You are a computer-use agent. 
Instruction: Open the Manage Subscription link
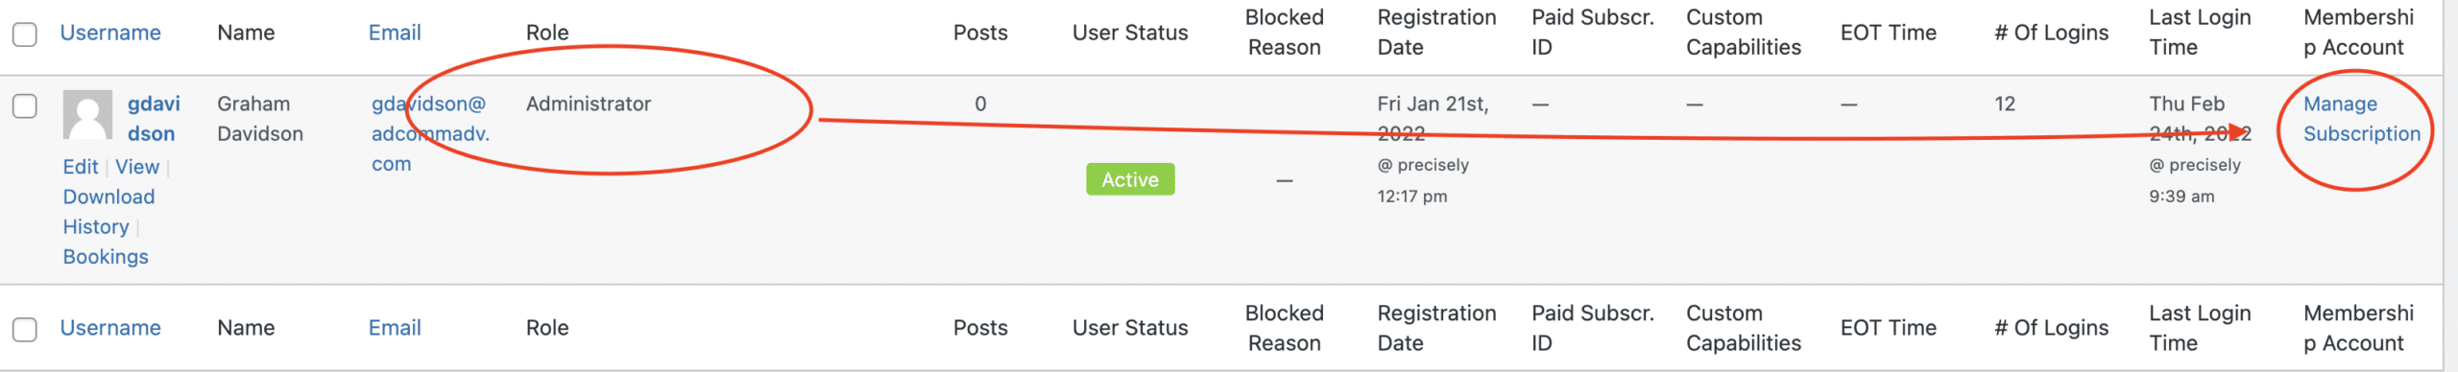(x=2361, y=119)
